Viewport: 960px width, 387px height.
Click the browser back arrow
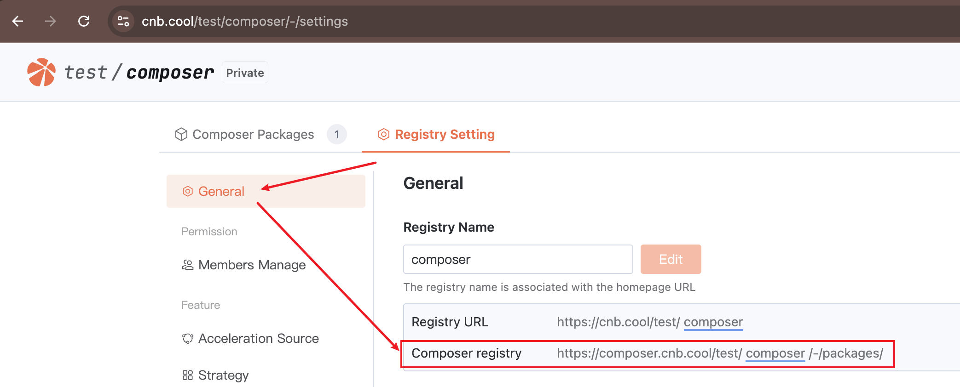18,21
